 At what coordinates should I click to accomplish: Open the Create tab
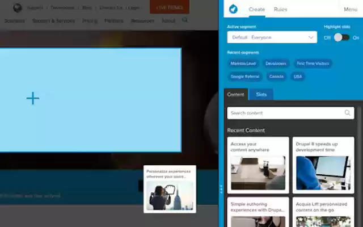click(257, 9)
